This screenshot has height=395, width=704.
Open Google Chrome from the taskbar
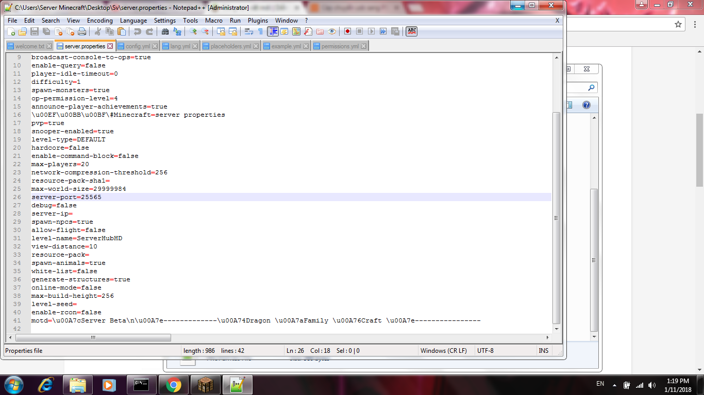(x=173, y=385)
